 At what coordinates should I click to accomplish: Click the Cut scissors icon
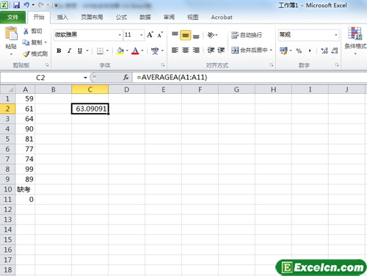(x=26, y=31)
